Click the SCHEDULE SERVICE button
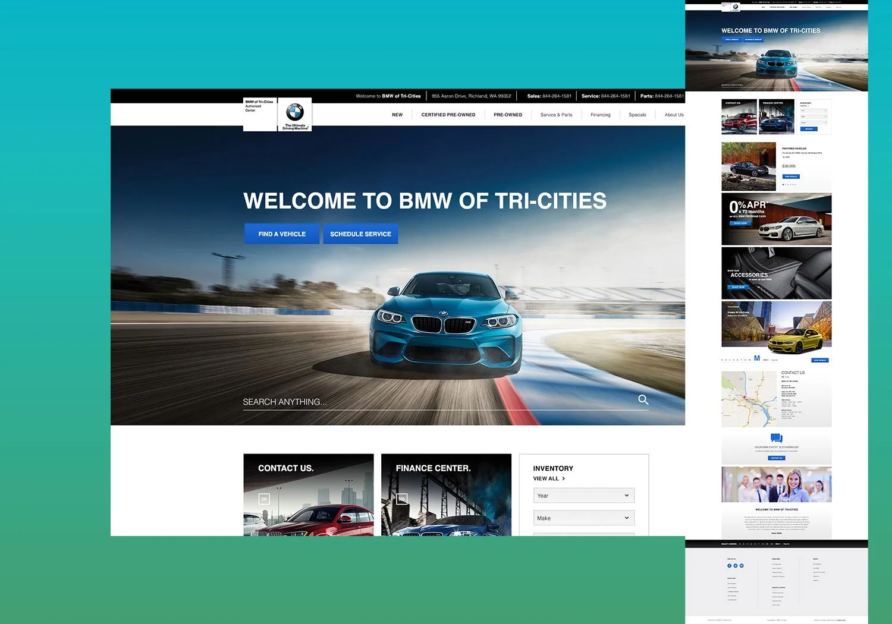This screenshot has width=892, height=624. tap(360, 234)
